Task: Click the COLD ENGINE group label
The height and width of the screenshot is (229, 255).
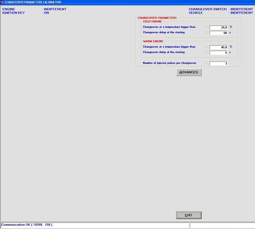Action: pos(152,22)
